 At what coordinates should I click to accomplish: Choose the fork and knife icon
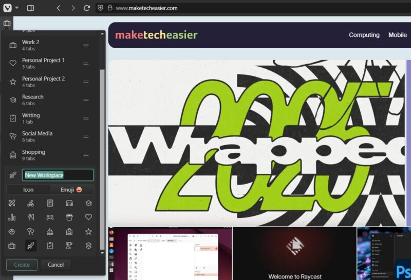tap(31, 217)
